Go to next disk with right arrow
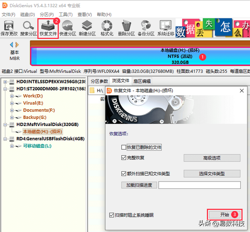Viewport: 250px width, 232px height. click(x=17, y=45)
